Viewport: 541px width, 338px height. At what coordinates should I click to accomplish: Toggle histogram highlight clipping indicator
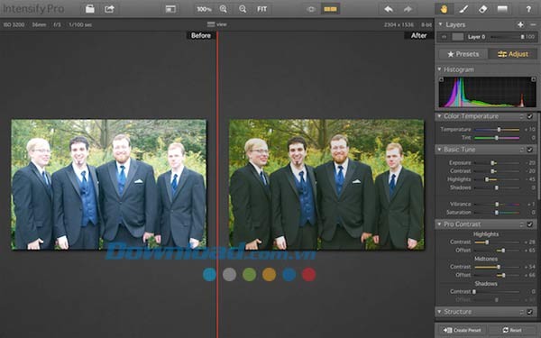pos(534,79)
